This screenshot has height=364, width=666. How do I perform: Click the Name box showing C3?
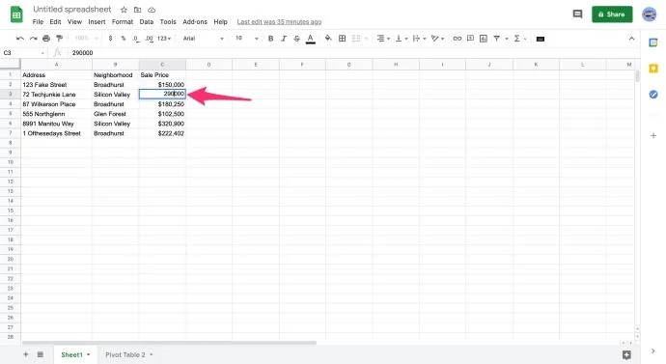point(23,53)
